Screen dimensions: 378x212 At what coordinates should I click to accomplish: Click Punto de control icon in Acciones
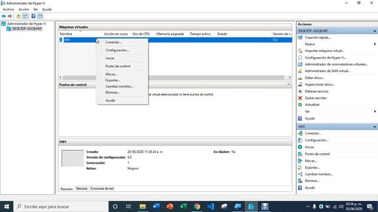point(300,154)
